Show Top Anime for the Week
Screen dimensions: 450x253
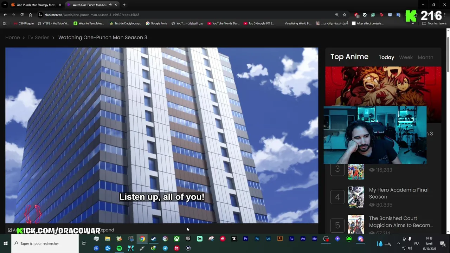406,57
